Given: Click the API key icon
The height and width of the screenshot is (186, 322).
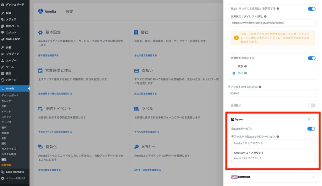Looking at the screenshot, I should point(136,147).
